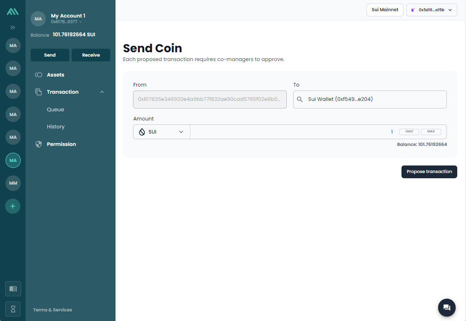Screen dimensions: 466x321
Task: Open wallet address 0x5d16 dropdown
Action: (431, 10)
